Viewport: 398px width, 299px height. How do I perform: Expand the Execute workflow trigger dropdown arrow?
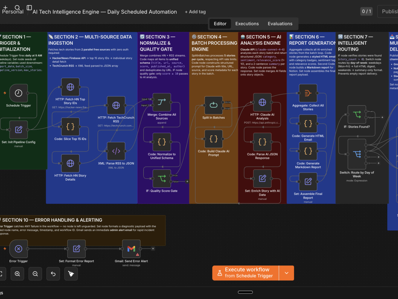(x=287, y=273)
